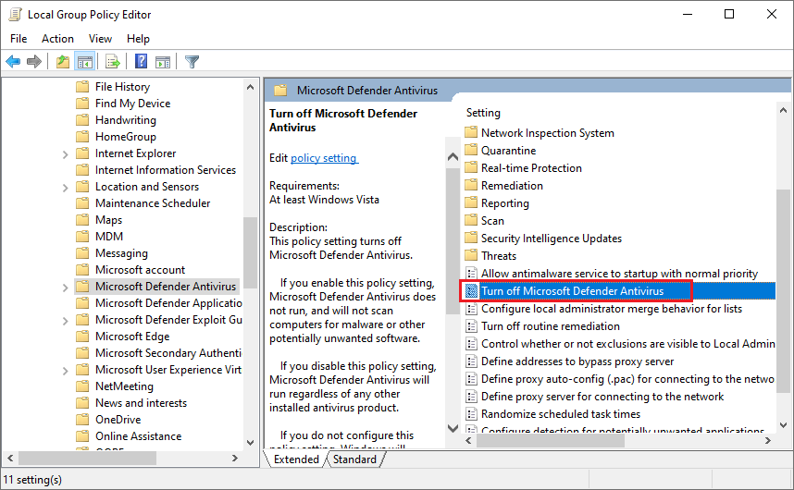The image size is (794, 490).
Task: Select the HomeGroup tree item
Action: [126, 137]
